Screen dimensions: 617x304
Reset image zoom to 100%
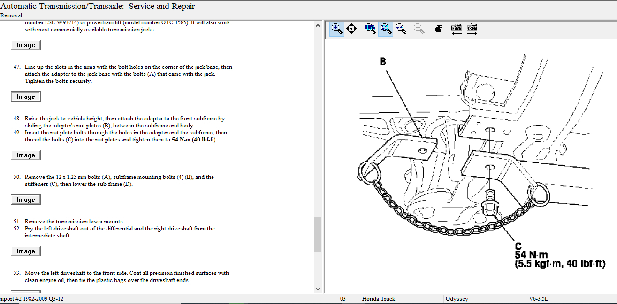point(370,29)
